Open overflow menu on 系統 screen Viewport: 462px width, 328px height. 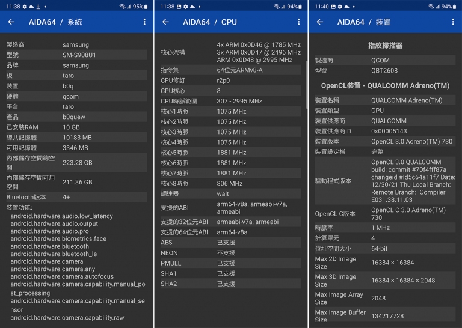coord(144,22)
